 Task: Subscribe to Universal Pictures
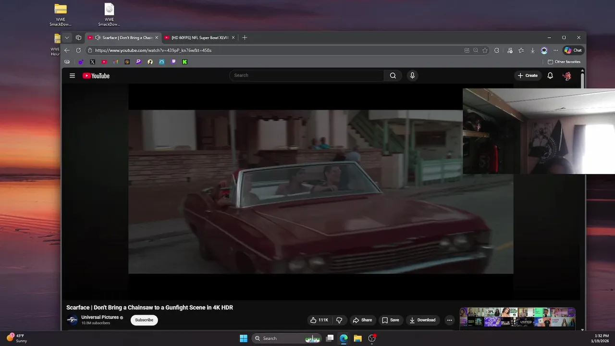click(x=144, y=320)
